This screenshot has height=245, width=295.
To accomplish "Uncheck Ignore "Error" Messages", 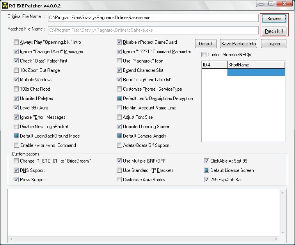I will coord(16,117).
